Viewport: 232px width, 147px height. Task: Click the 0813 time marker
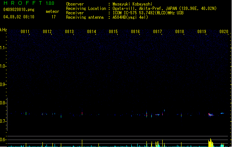point(69,32)
